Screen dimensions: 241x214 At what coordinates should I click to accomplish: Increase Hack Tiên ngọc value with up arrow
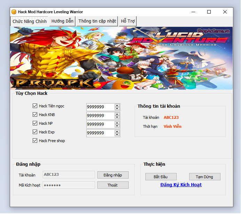click(x=117, y=106)
